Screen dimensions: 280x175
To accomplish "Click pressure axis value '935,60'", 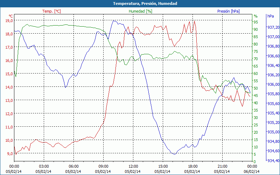I will coord(273,103).
